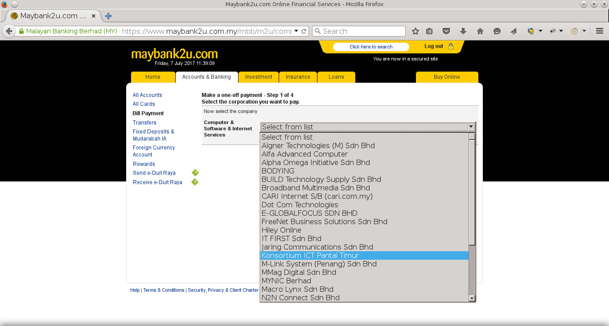Open the Rewards link

[144, 164]
